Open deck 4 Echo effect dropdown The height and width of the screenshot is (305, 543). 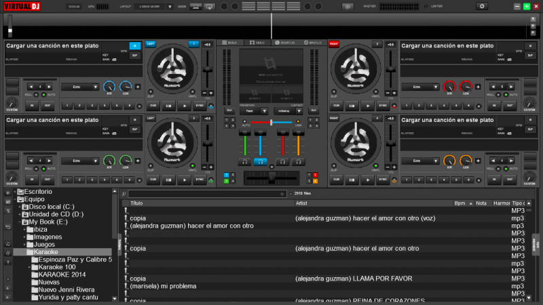(x=420, y=161)
